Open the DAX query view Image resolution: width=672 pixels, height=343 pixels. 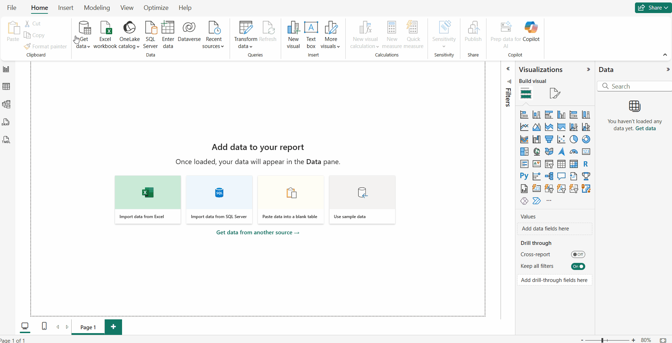tap(6, 122)
